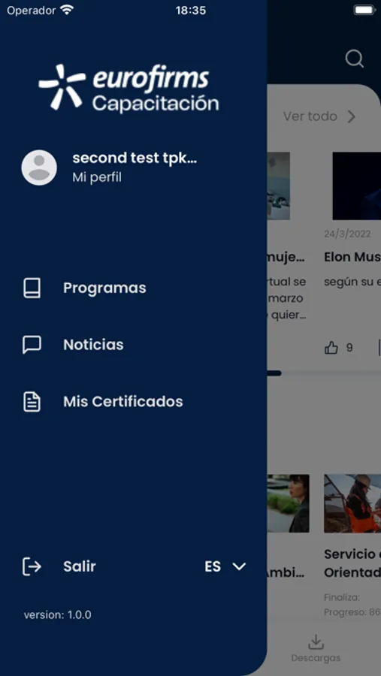Open the Elon Mus… news thumbnail
Image resolution: width=381 pixels, height=676 pixels.
click(x=357, y=186)
